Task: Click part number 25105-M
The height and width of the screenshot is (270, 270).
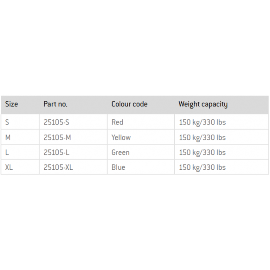Action: 57,137
